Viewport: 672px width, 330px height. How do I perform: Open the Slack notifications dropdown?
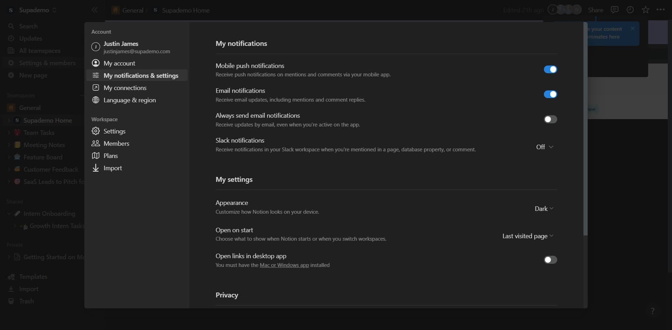coord(544,147)
